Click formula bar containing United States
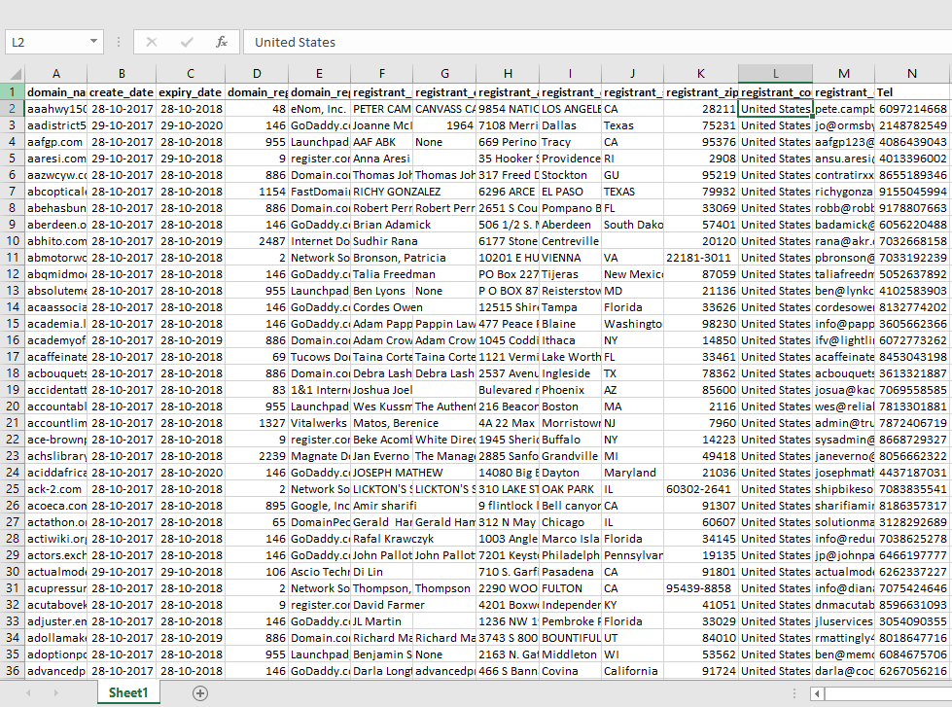This screenshot has height=707, width=952. 597,42
